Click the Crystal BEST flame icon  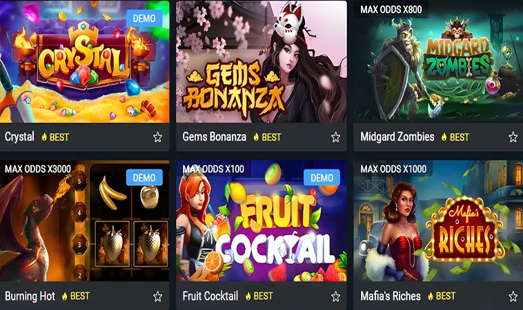44,137
